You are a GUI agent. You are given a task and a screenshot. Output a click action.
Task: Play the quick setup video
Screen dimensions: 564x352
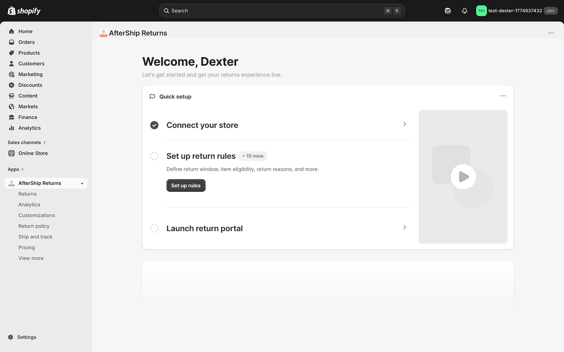(x=463, y=177)
